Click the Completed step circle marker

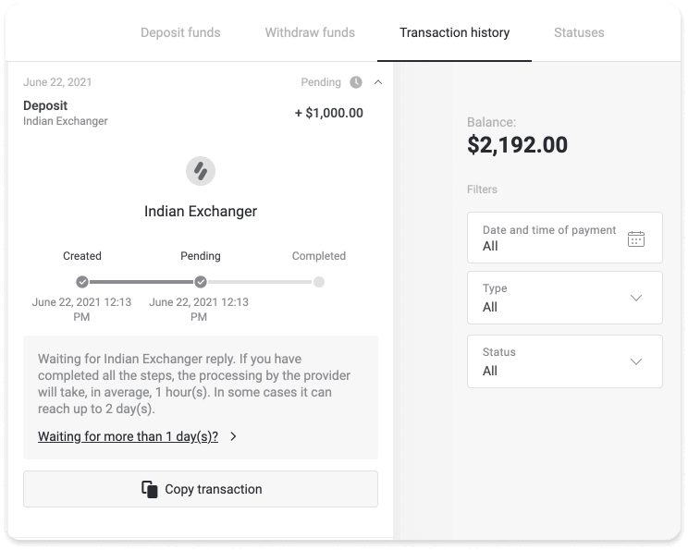tap(319, 282)
